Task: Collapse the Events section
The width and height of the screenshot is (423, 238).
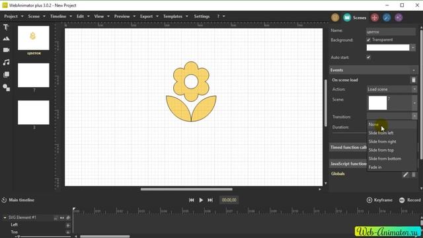Action: coord(414,70)
